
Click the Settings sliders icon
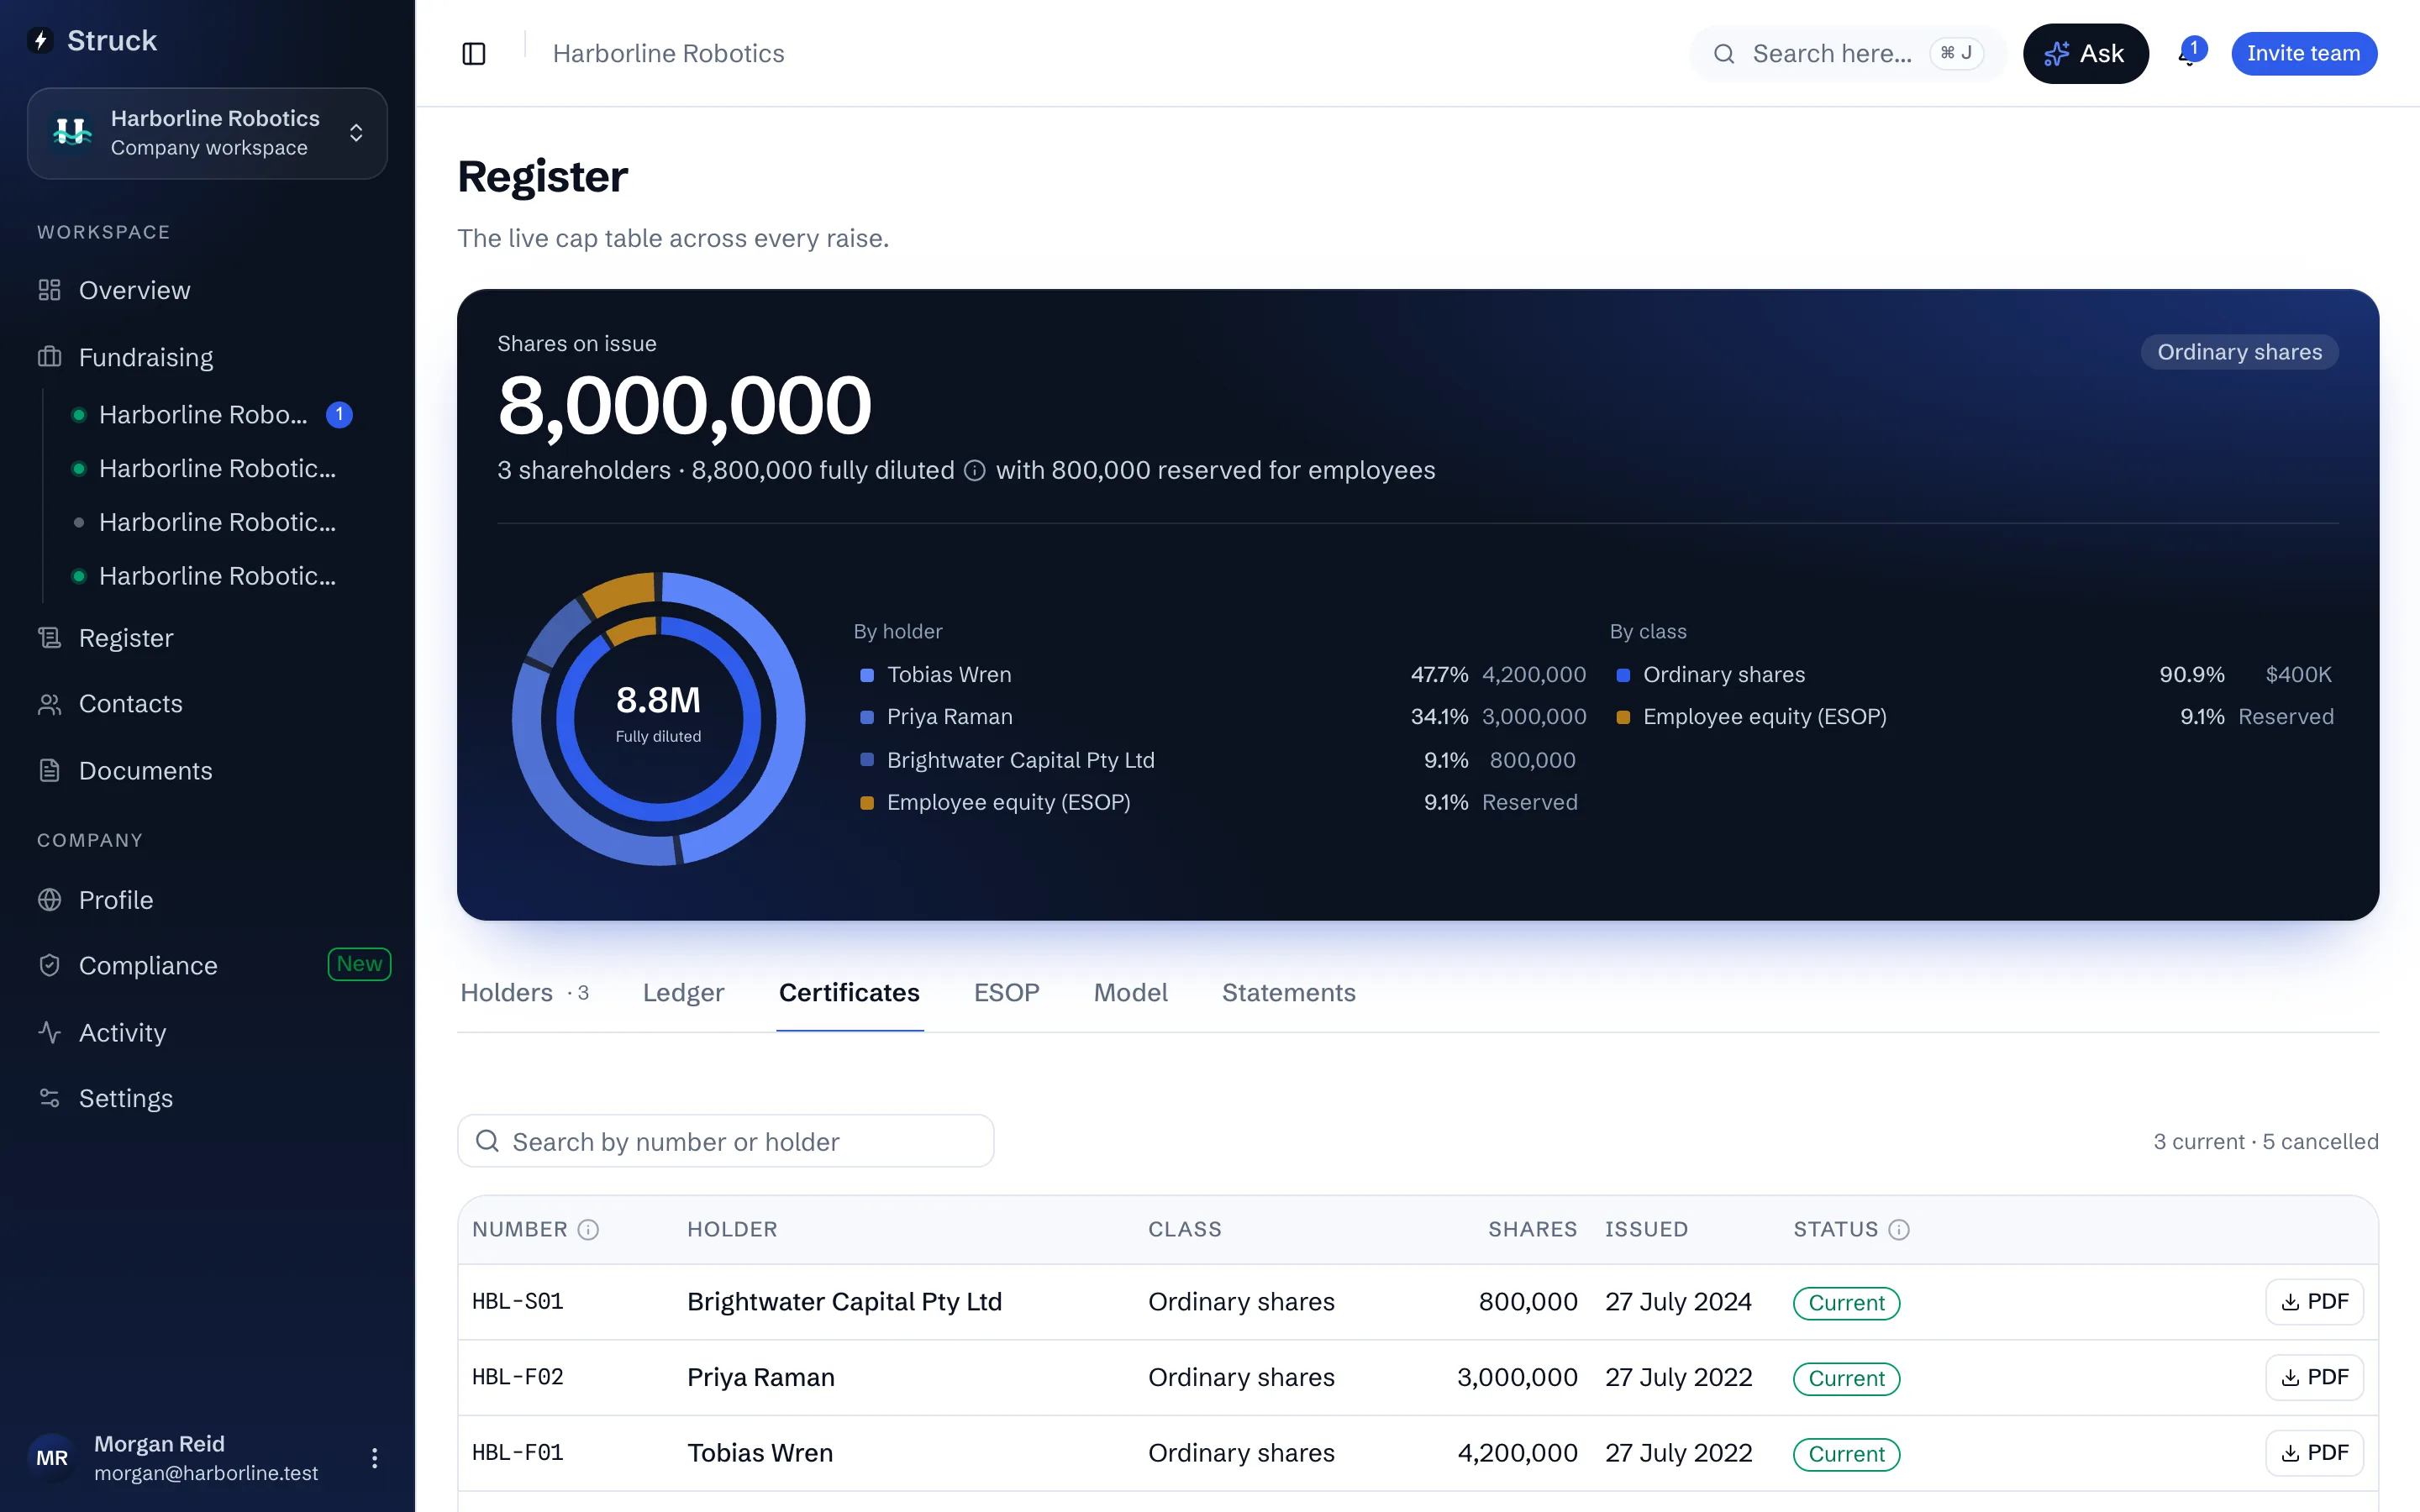click(49, 1098)
